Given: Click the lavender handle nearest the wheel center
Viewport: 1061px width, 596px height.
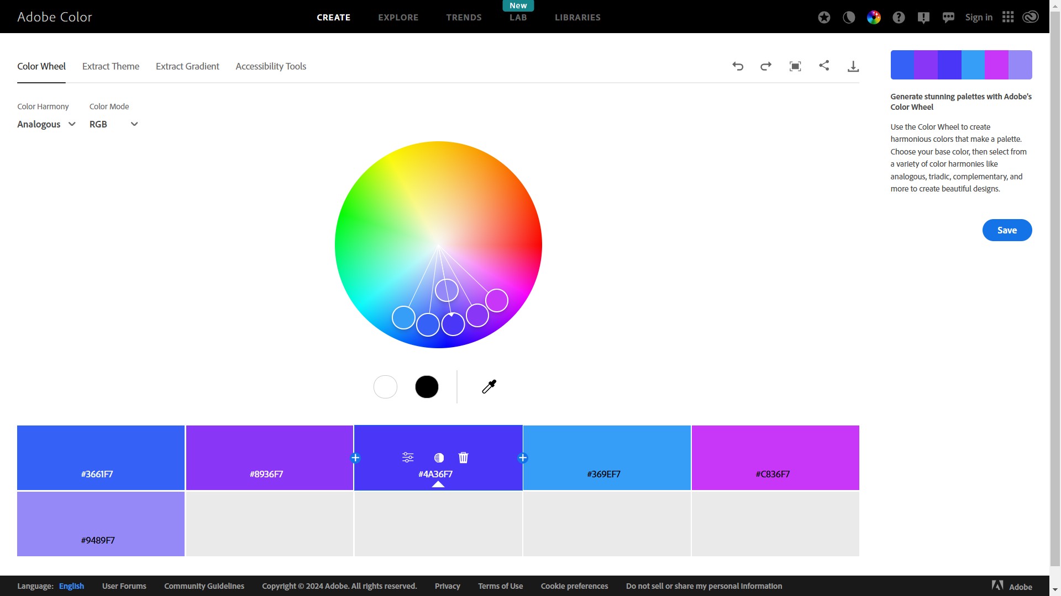Looking at the screenshot, I should pos(447,290).
